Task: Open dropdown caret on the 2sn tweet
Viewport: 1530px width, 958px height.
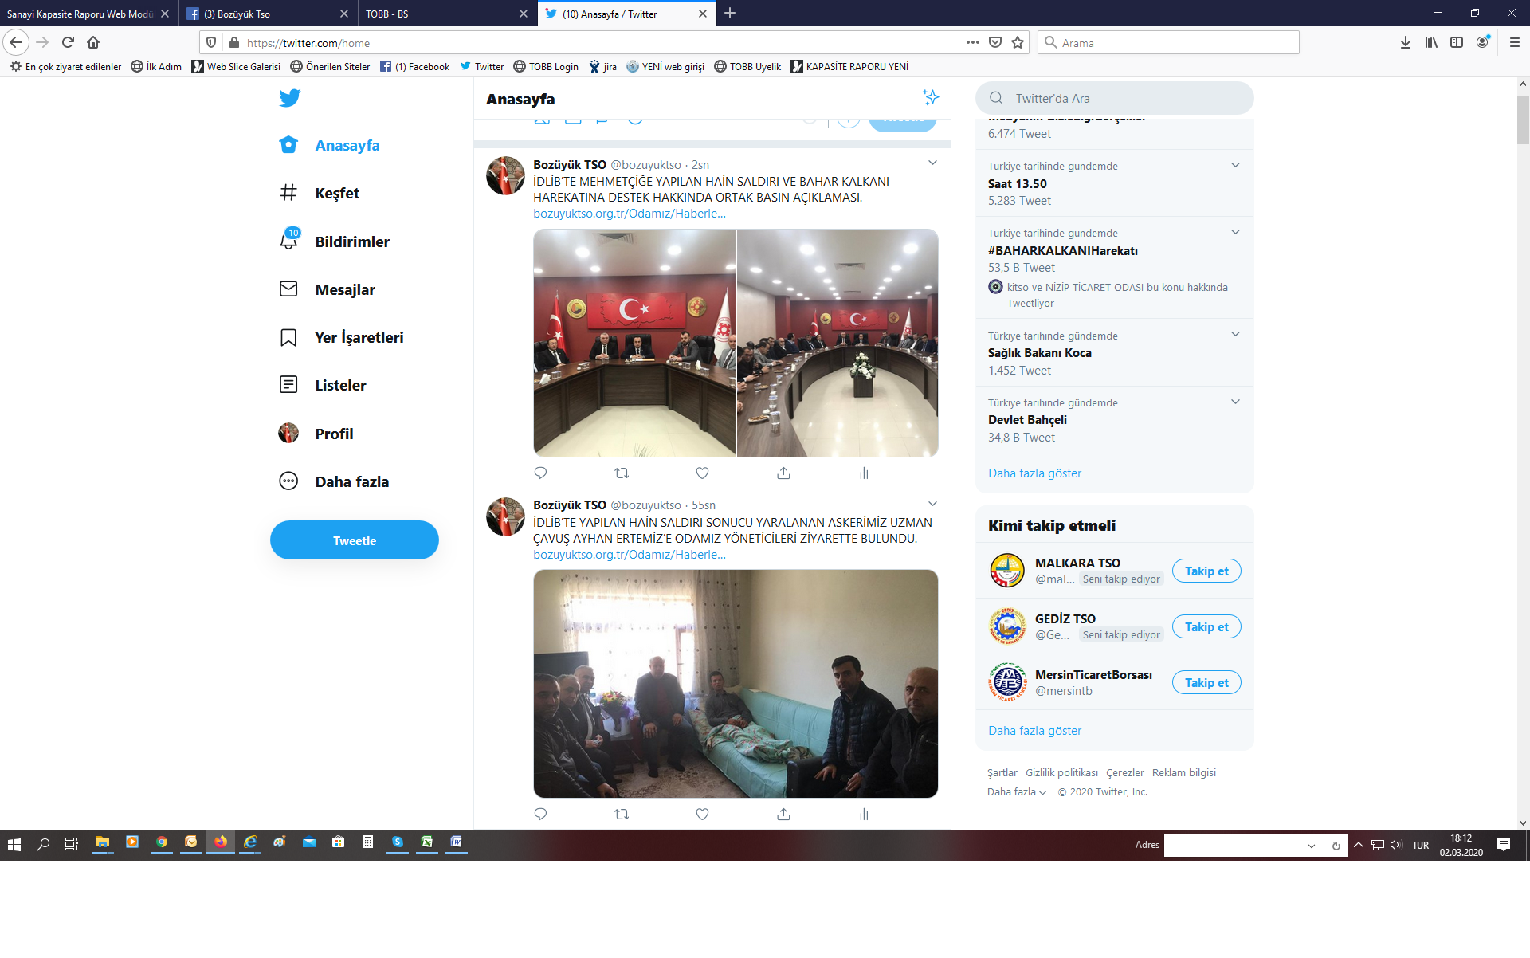Action: click(932, 163)
